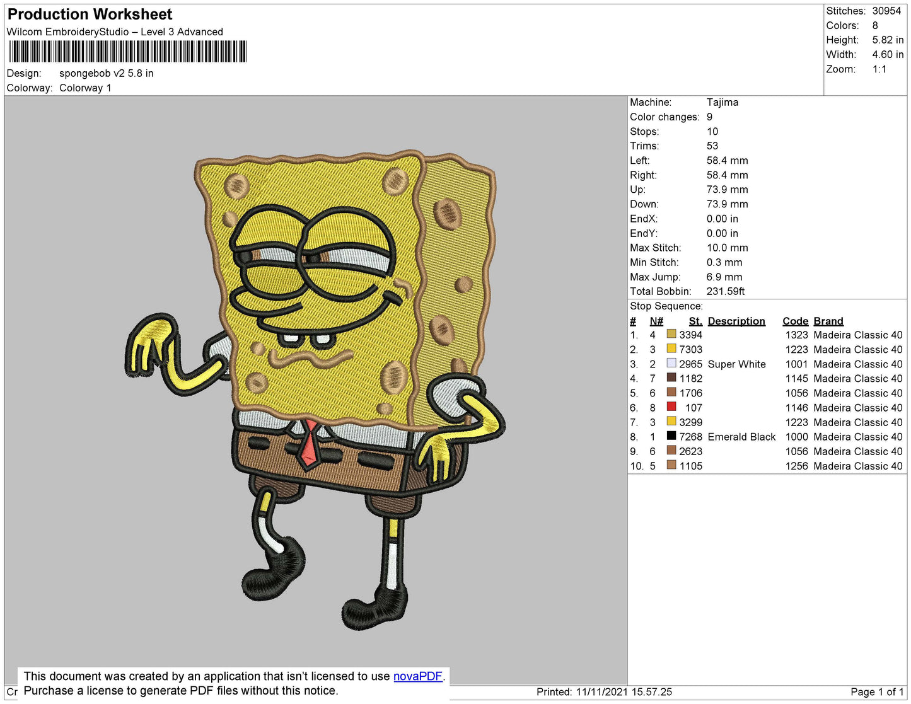Click the Page 1 of 1 indicator
911x704 pixels.
[x=876, y=691]
